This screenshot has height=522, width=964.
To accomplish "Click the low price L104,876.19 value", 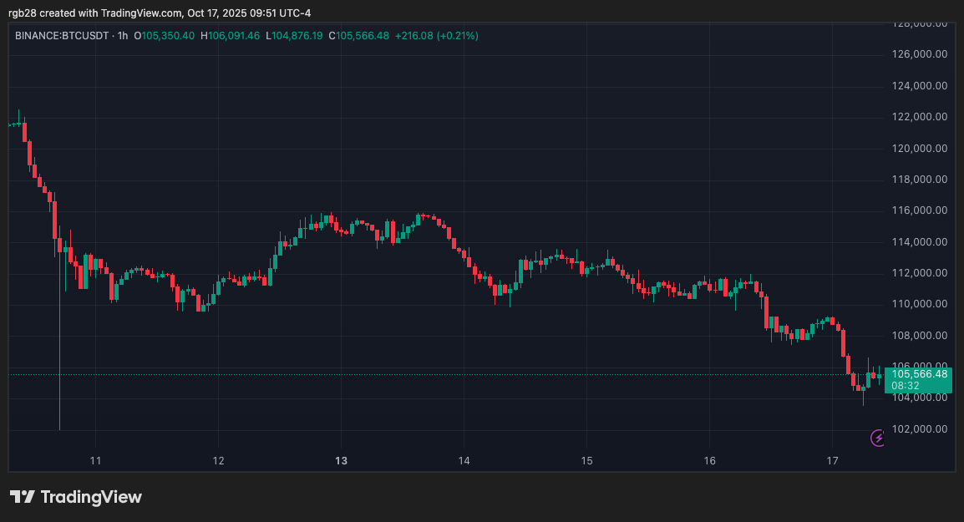I will click(x=294, y=36).
